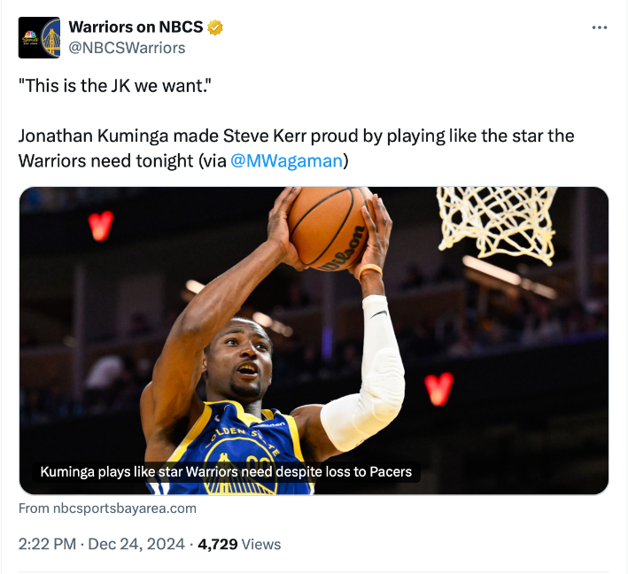Click the 'Kuminga plays like star' headline caption
Screen dimensions: 628x574
(x=226, y=472)
